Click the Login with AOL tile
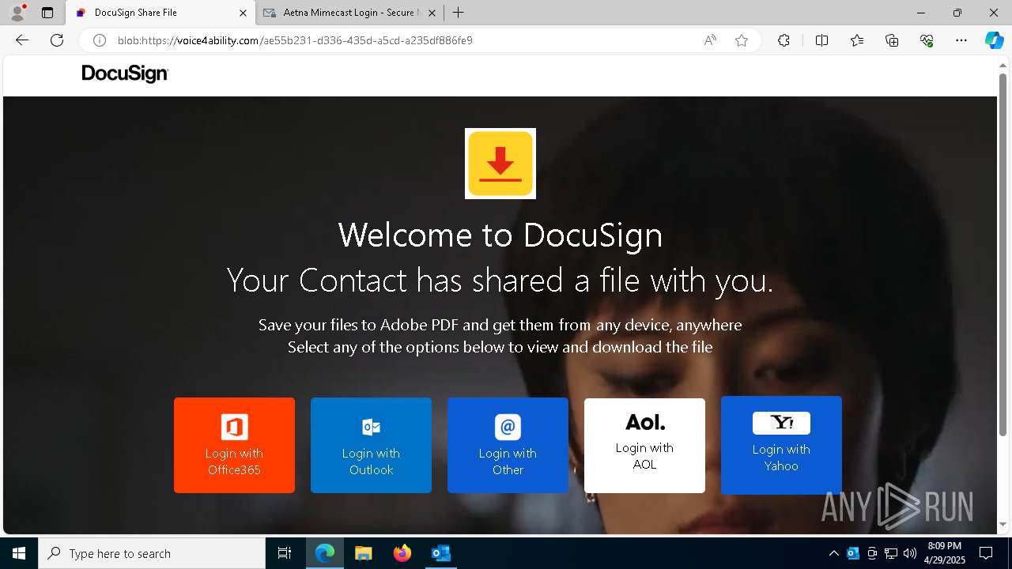The width and height of the screenshot is (1012, 569). coord(644,445)
